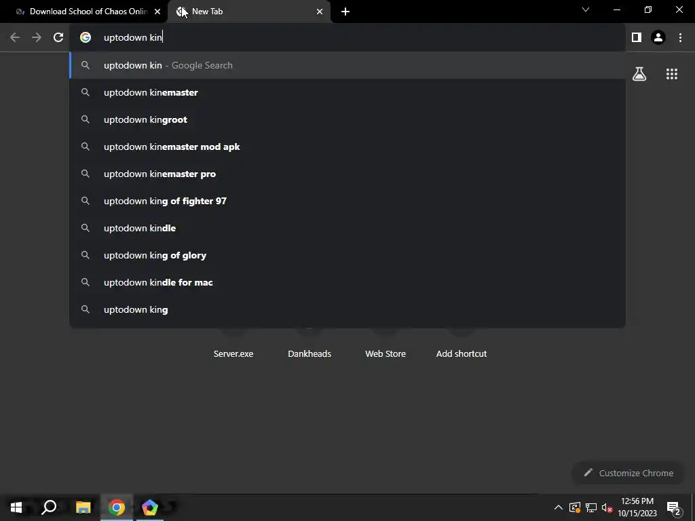The image size is (695, 521).
Task: Open File Explorer from the taskbar
Action: click(83, 507)
